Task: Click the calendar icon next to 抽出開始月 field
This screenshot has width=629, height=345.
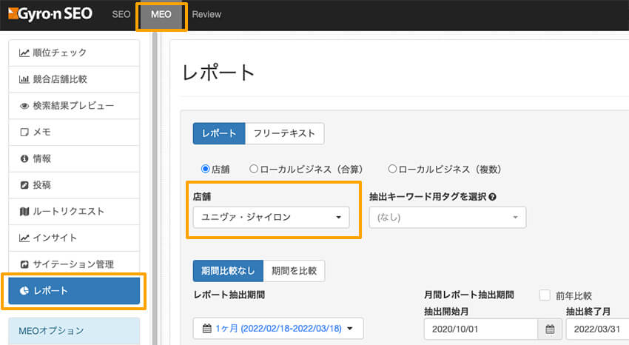Action: coord(548,329)
